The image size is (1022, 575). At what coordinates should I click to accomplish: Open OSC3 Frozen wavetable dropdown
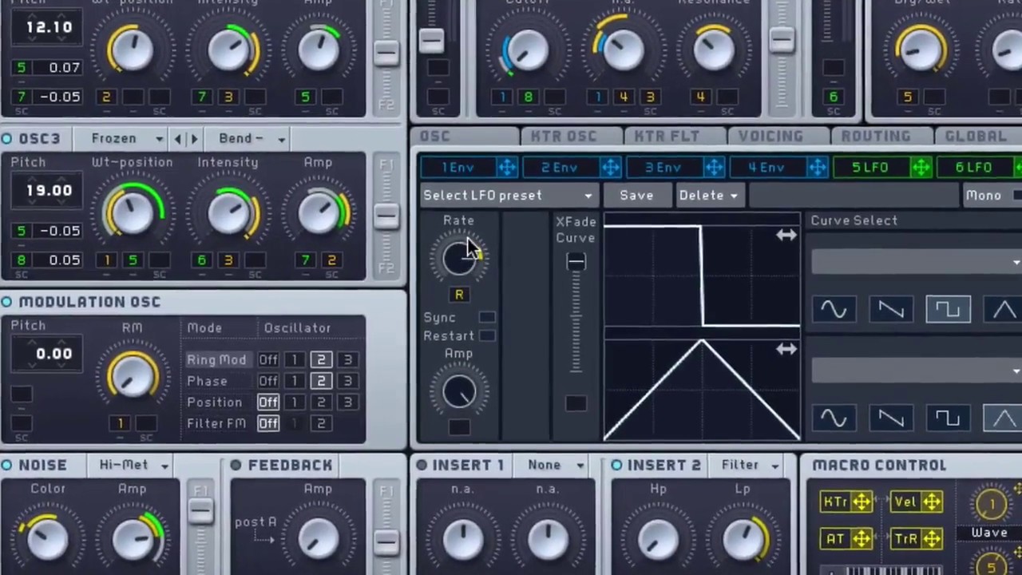pos(126,139)
